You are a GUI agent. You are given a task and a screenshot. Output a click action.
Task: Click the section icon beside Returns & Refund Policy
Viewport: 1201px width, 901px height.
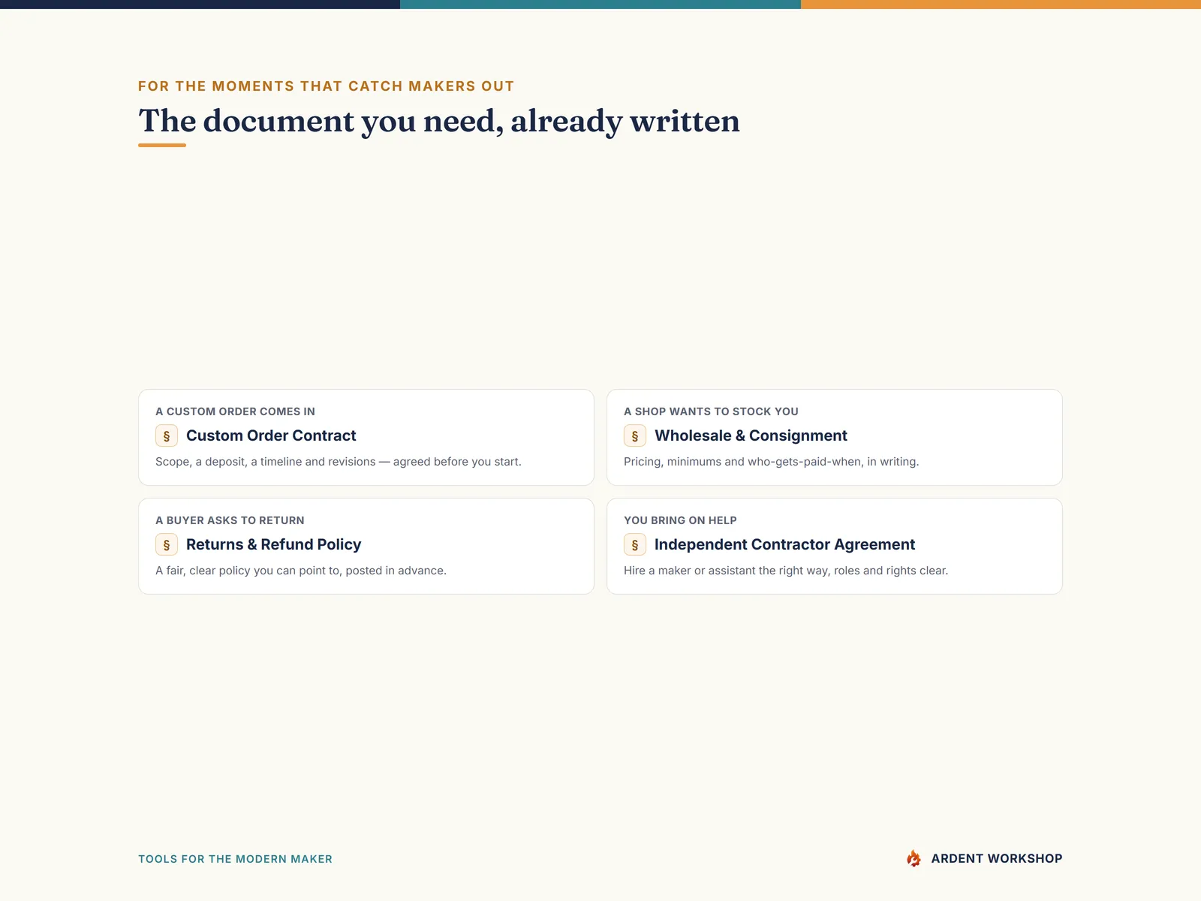coord(167,544)
